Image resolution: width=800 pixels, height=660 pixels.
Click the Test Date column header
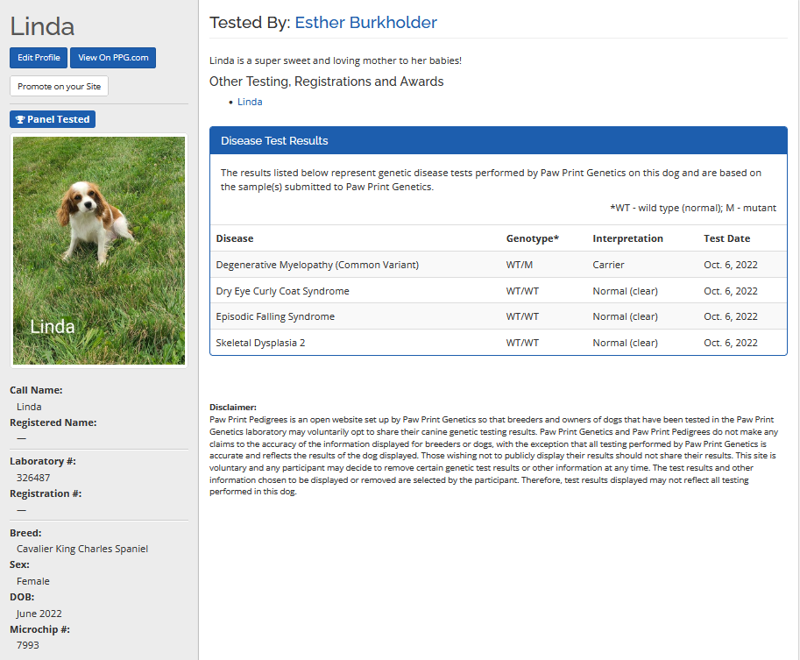tap(726, 238)
